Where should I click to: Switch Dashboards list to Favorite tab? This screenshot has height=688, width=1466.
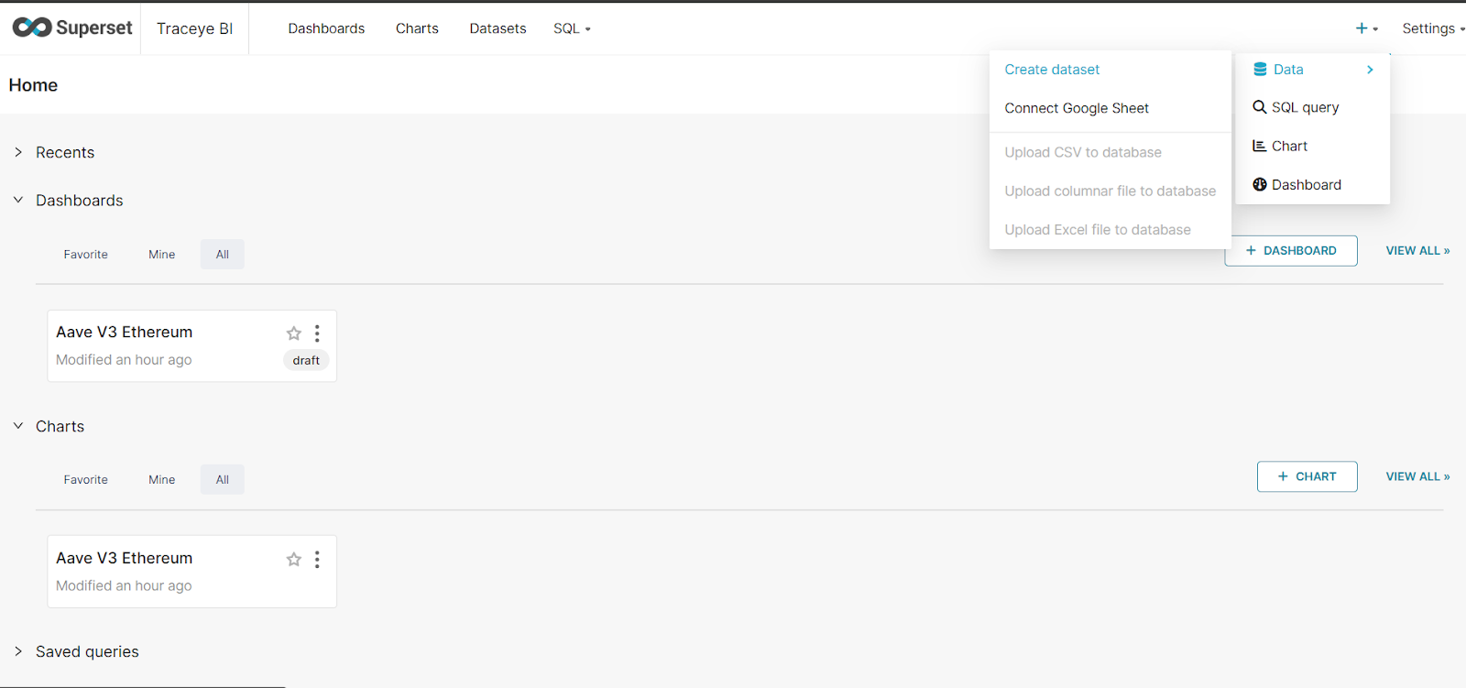pyautogui.click(x=86, y=255)
